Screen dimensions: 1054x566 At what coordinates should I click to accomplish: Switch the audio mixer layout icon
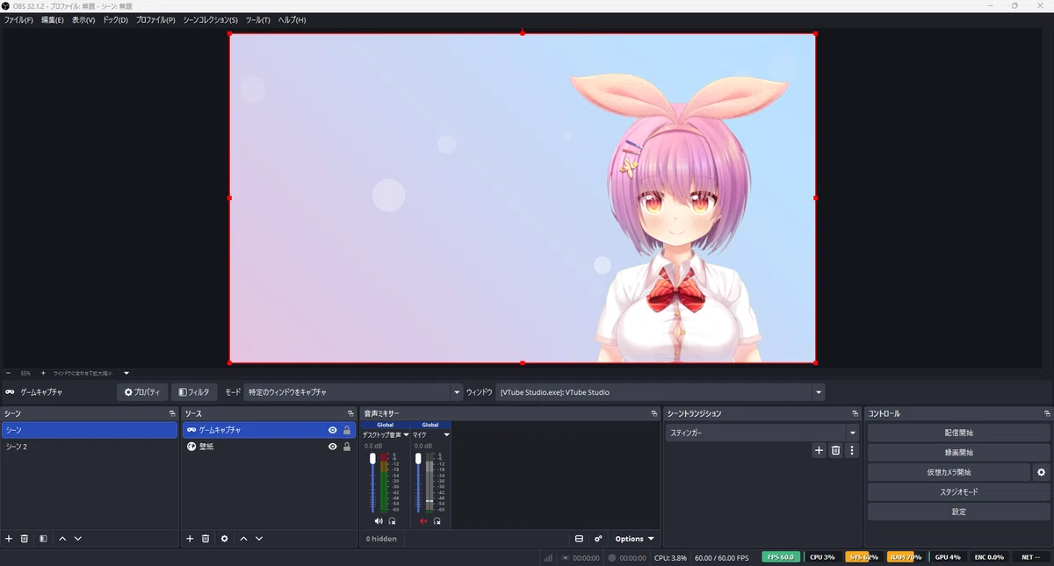pyautogui.click(x=579, y=539)
